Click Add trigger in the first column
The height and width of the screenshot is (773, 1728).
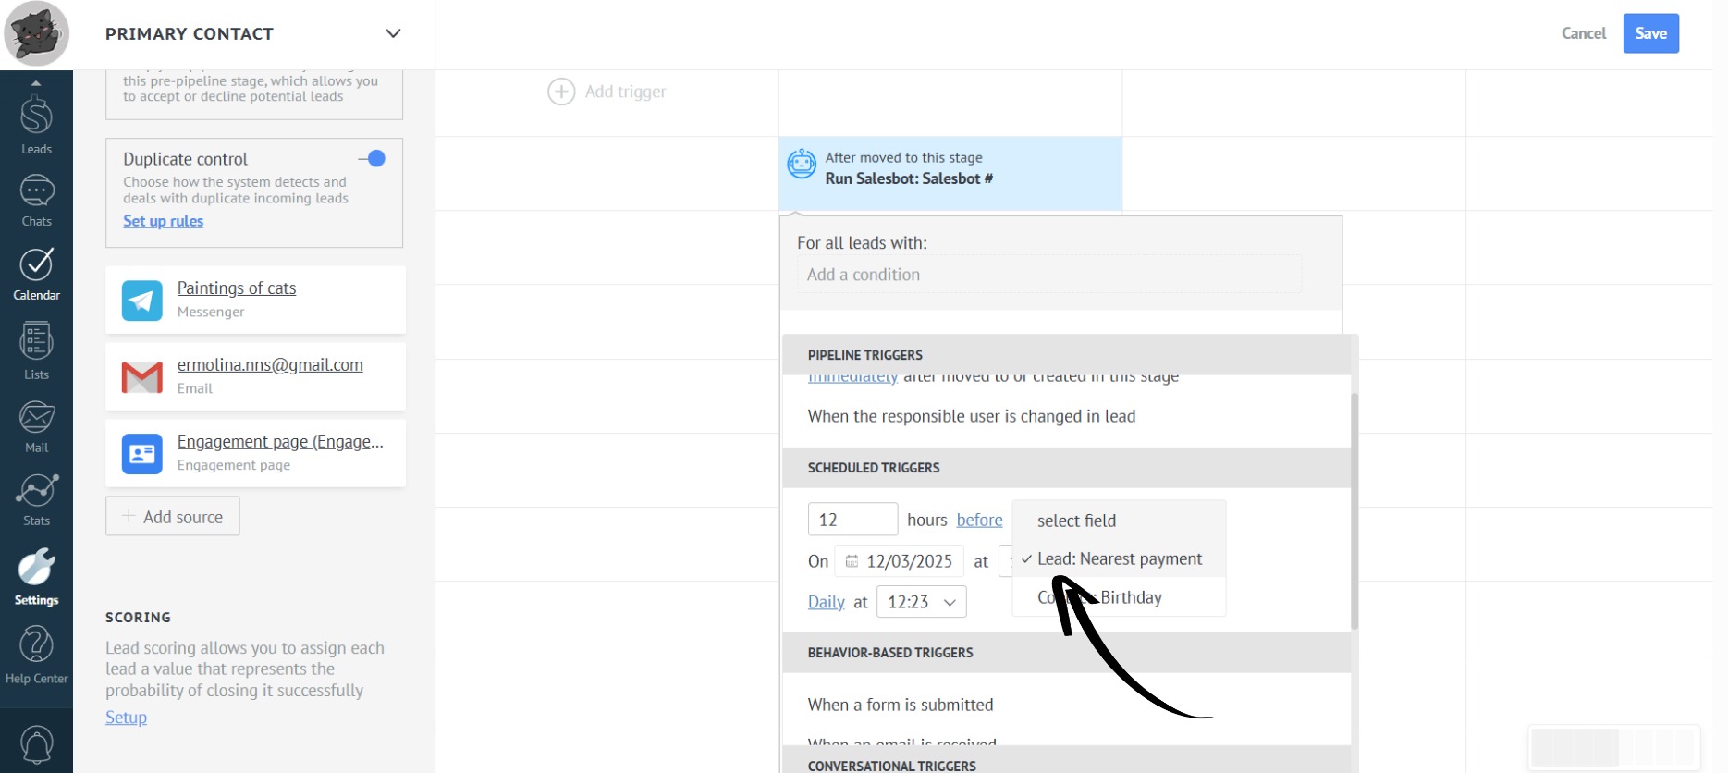pyautogui.click(x=607, y=92)
